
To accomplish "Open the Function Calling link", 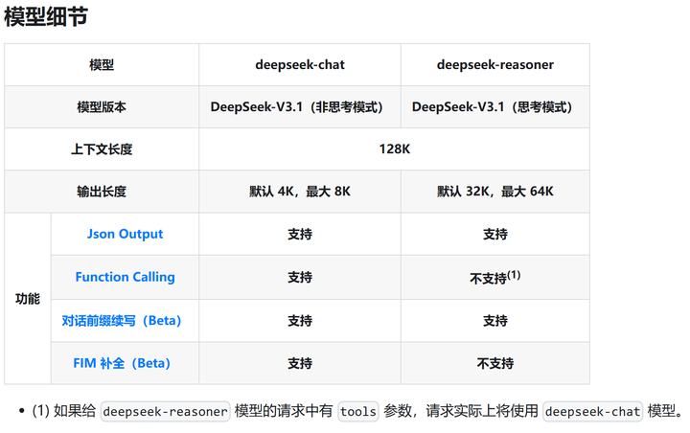I will pos(125,277).
